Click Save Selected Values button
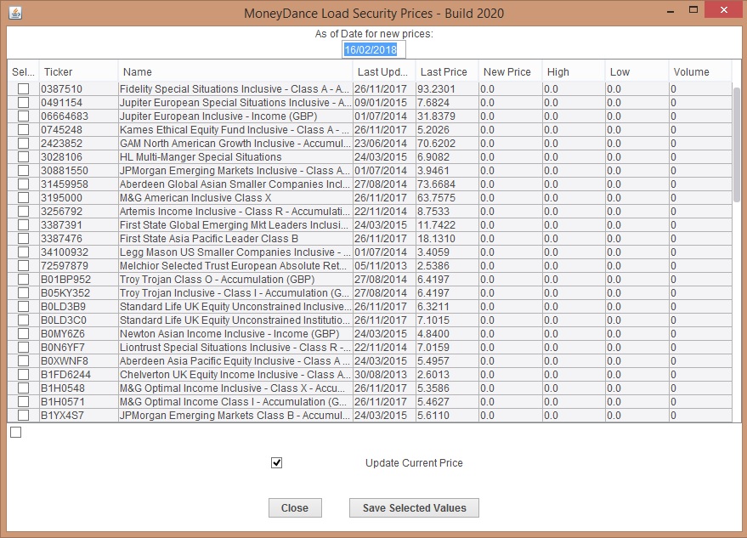The width and height of the screenshot is (747, 538). pyautogui.click(x=414, y=508)
